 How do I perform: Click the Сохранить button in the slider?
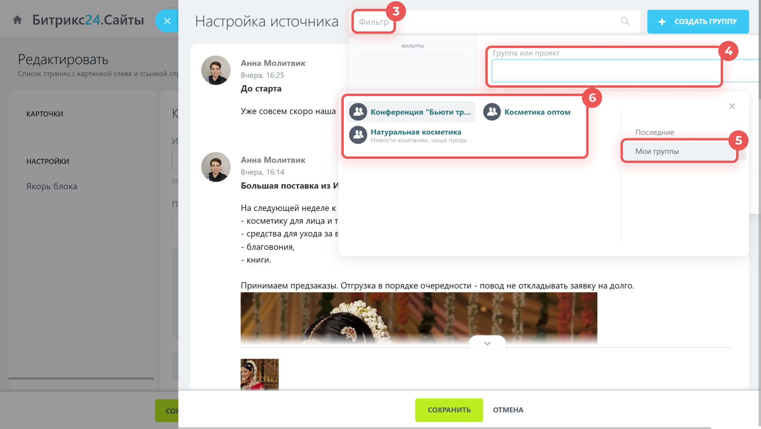point(449,410)
